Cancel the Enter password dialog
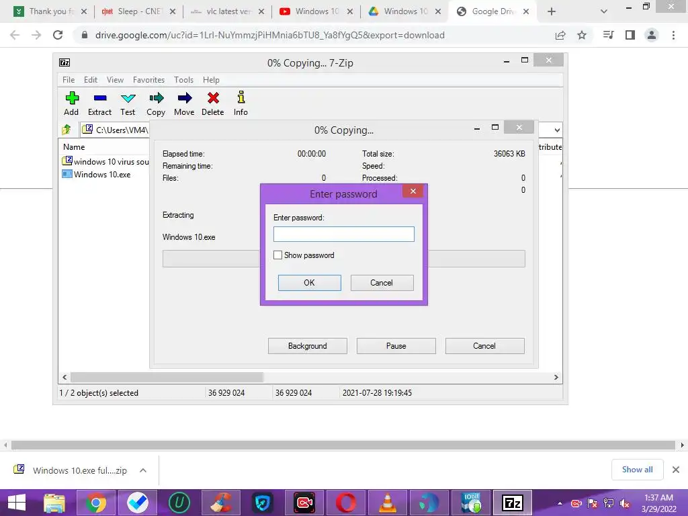688x516 pixels. pyautogui.click(x=382, y=283)
